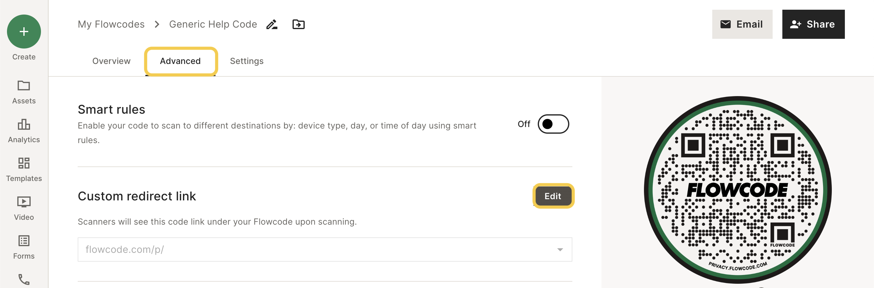874x288 pixels.
Task: Click the Generic Help Code breadcrumb
Action: click(213, 24)
